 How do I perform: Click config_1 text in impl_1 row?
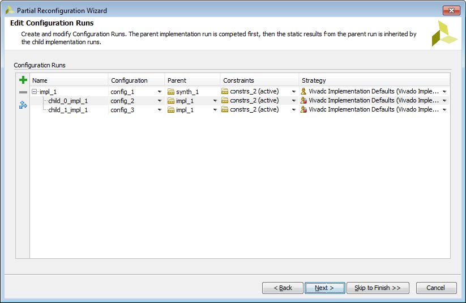click(x=122, y=92)
